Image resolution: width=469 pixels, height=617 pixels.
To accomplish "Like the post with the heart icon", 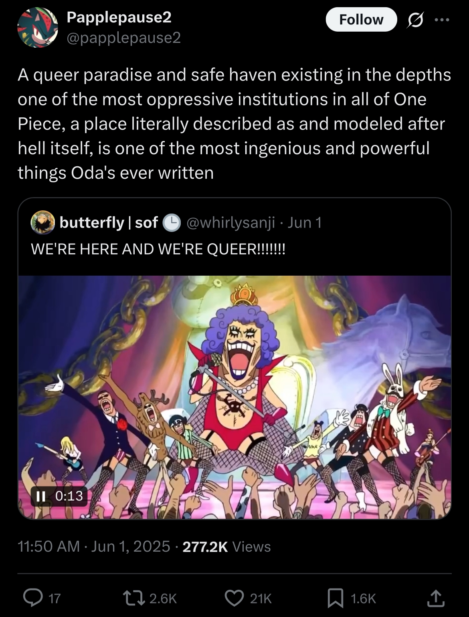I will click(x=235, y=598).
